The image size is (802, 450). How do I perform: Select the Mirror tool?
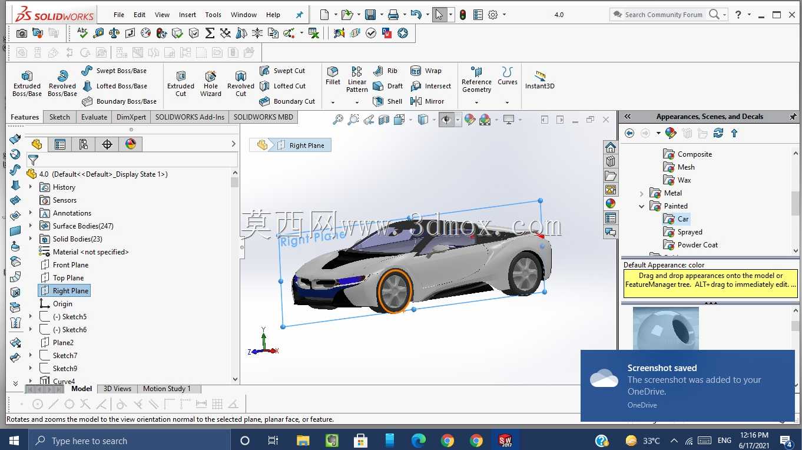(x=427, y=101)
